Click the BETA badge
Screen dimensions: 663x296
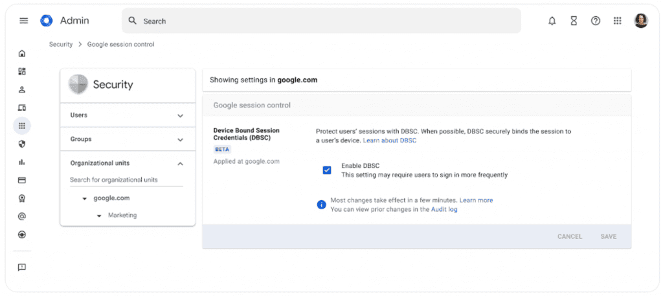coord(222,149)
